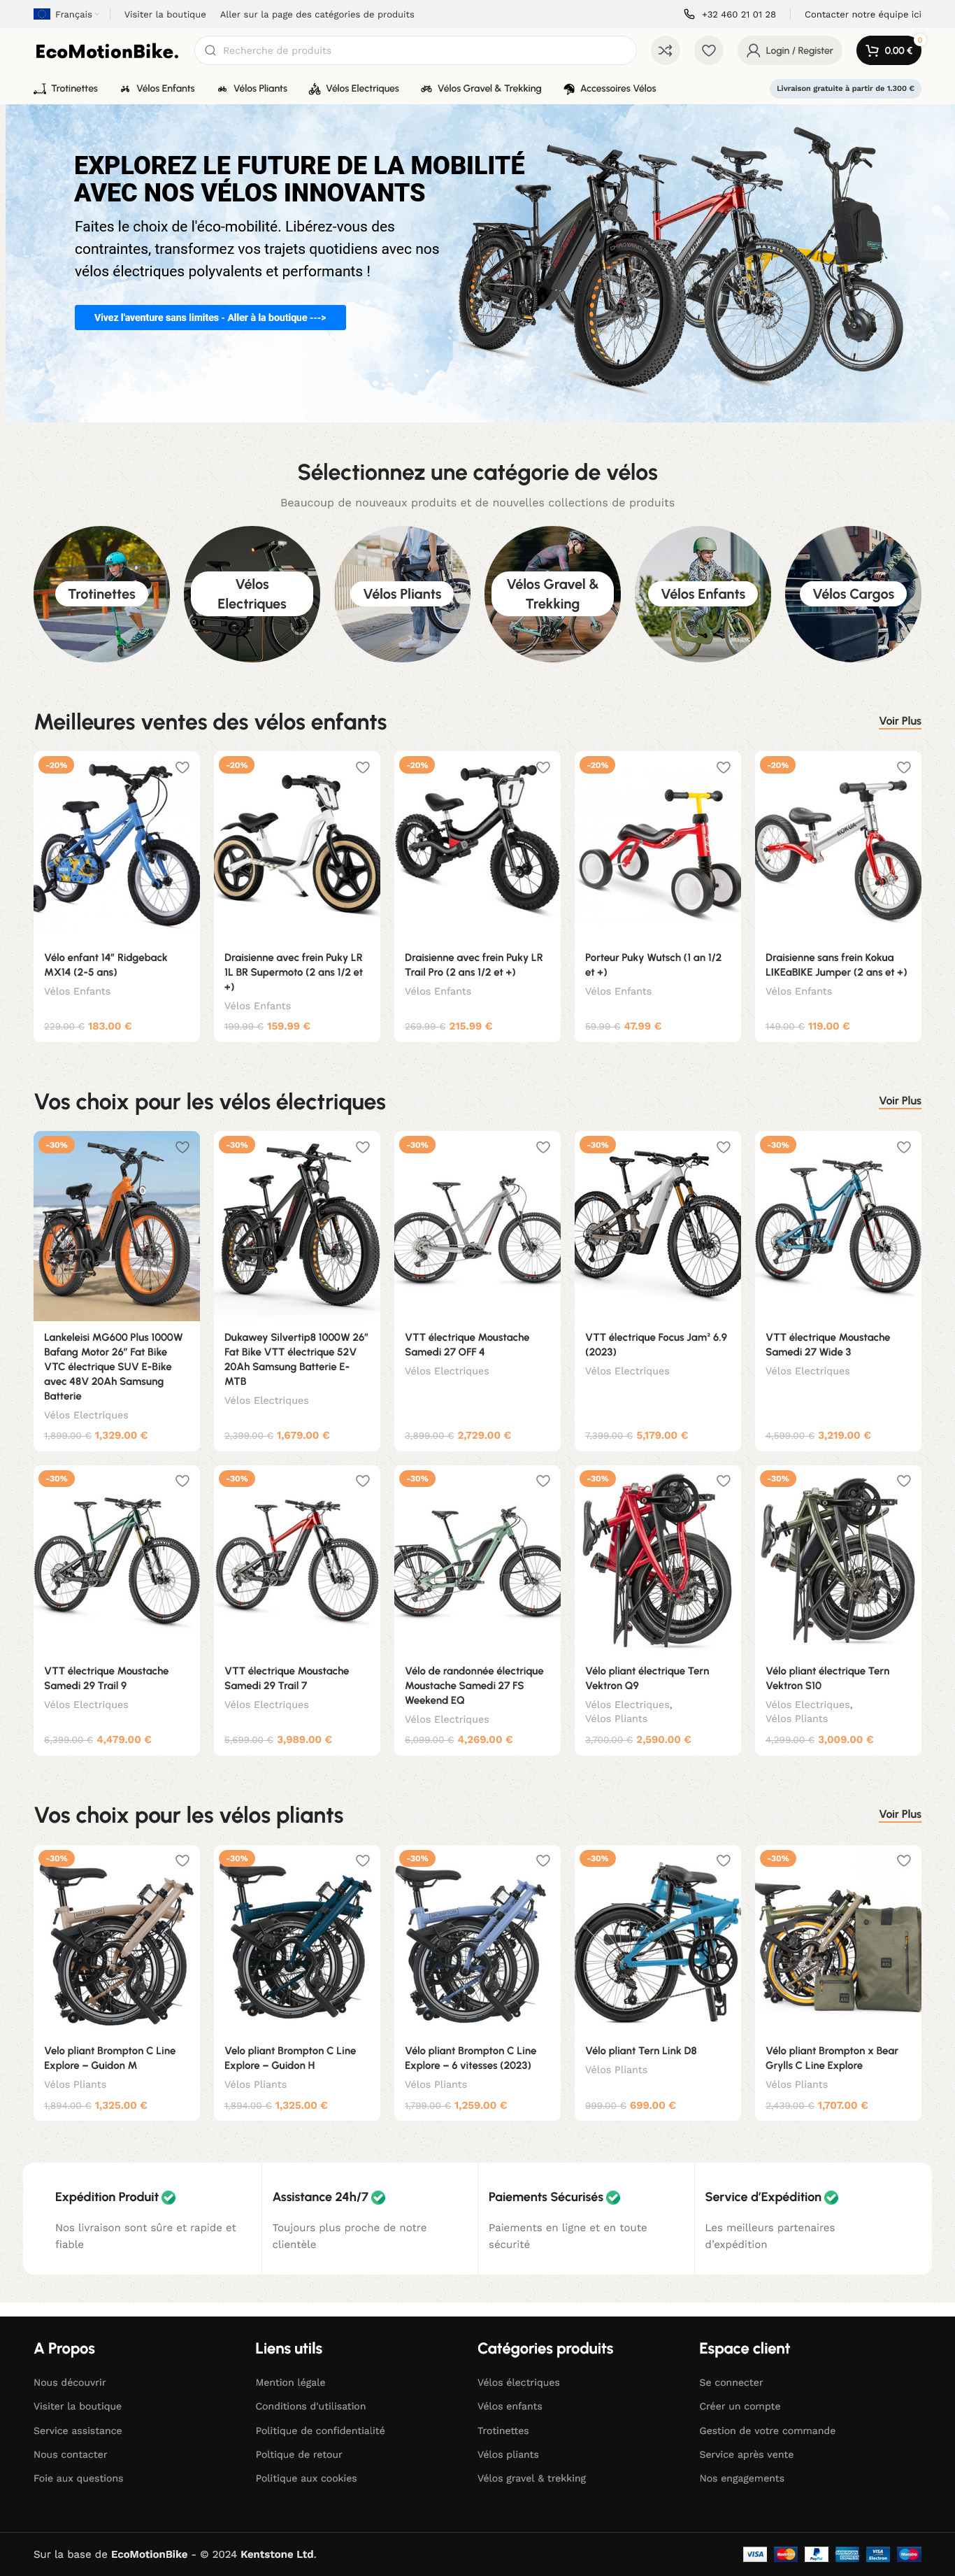
Task: Click the Accessoires Vélos helmet menu icon
Action: tap(569, 88)
